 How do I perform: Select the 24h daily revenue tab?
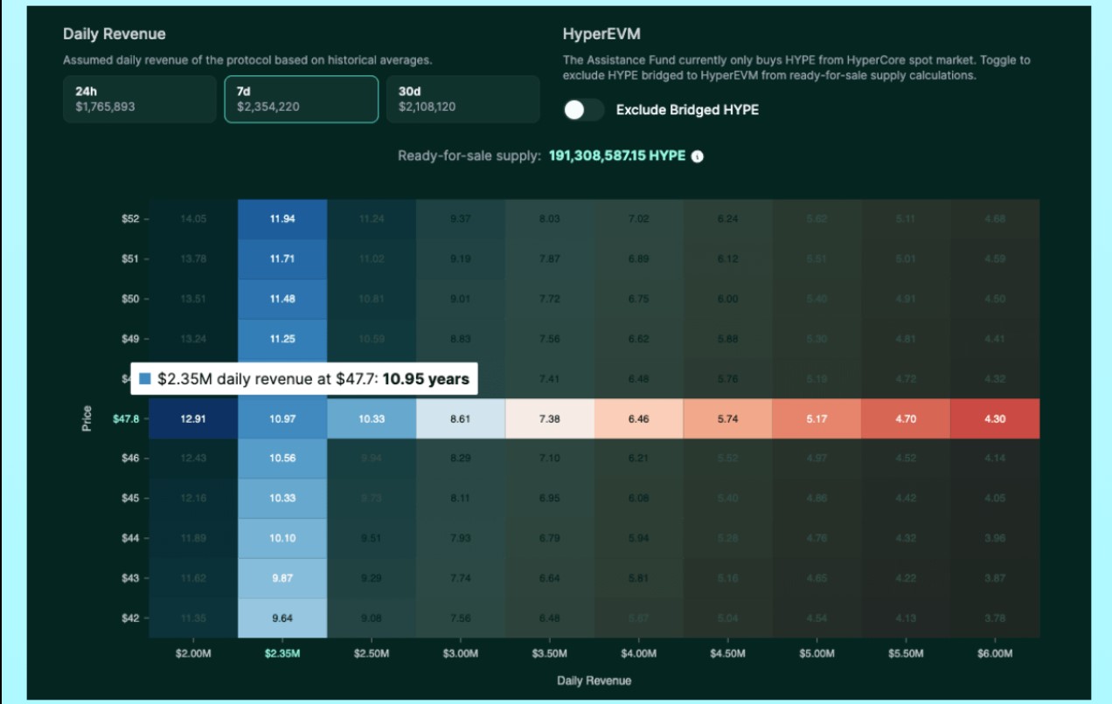point(139,99)
